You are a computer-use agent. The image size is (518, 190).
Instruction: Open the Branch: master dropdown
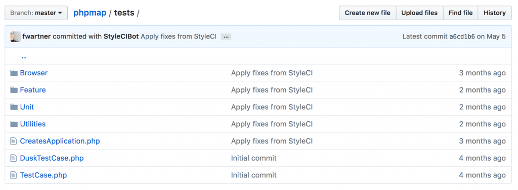click(x=36, y=13)
